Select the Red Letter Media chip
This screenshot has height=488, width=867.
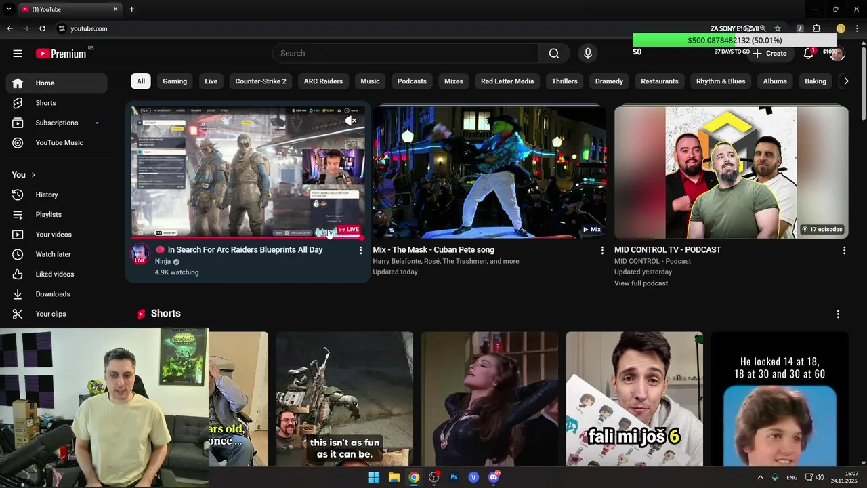click(507, 81)
